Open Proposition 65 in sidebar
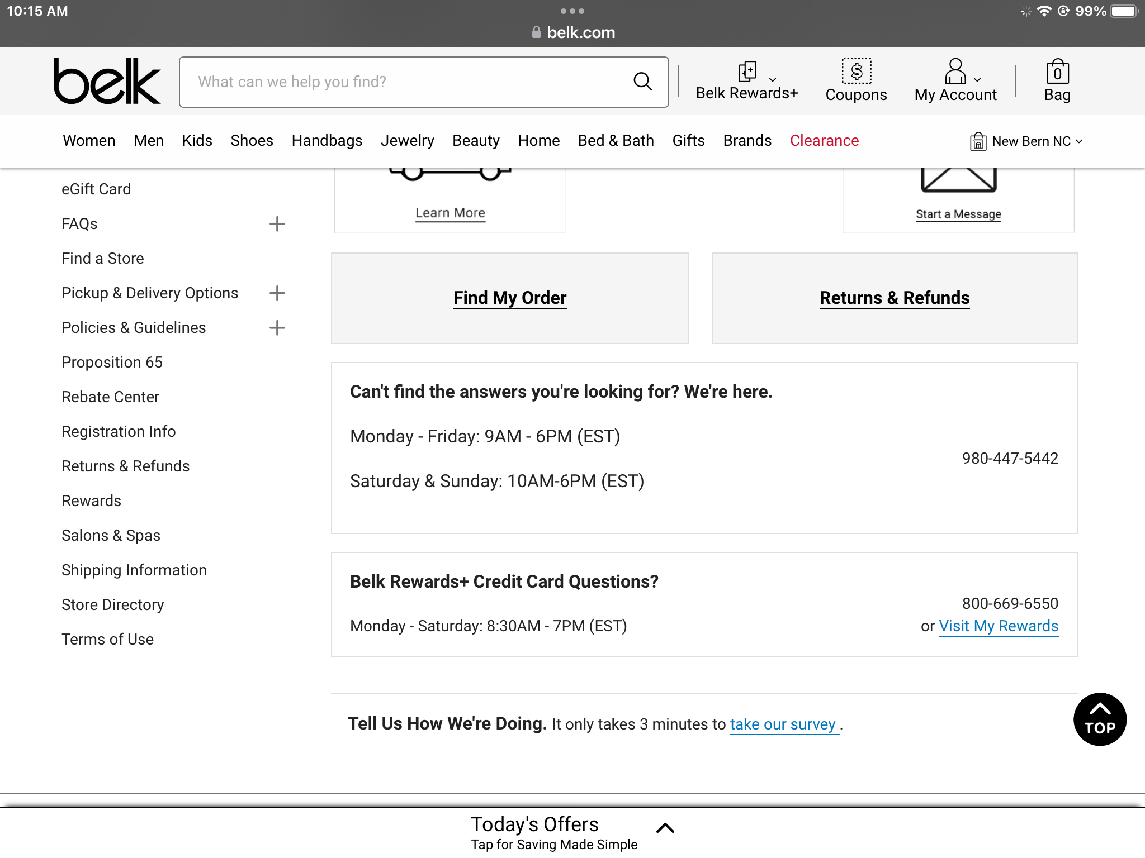This screenshot has width=1145, height=858. (112, 363)
